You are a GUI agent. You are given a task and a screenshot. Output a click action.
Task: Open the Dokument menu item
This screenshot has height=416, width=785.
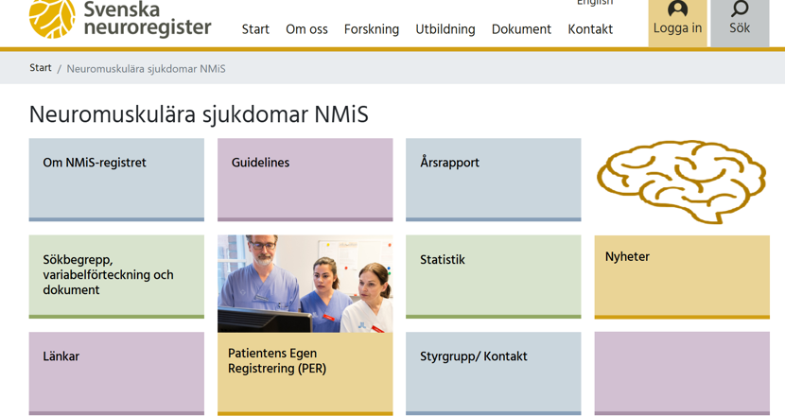pyautogui.click(x=521, y=29)
